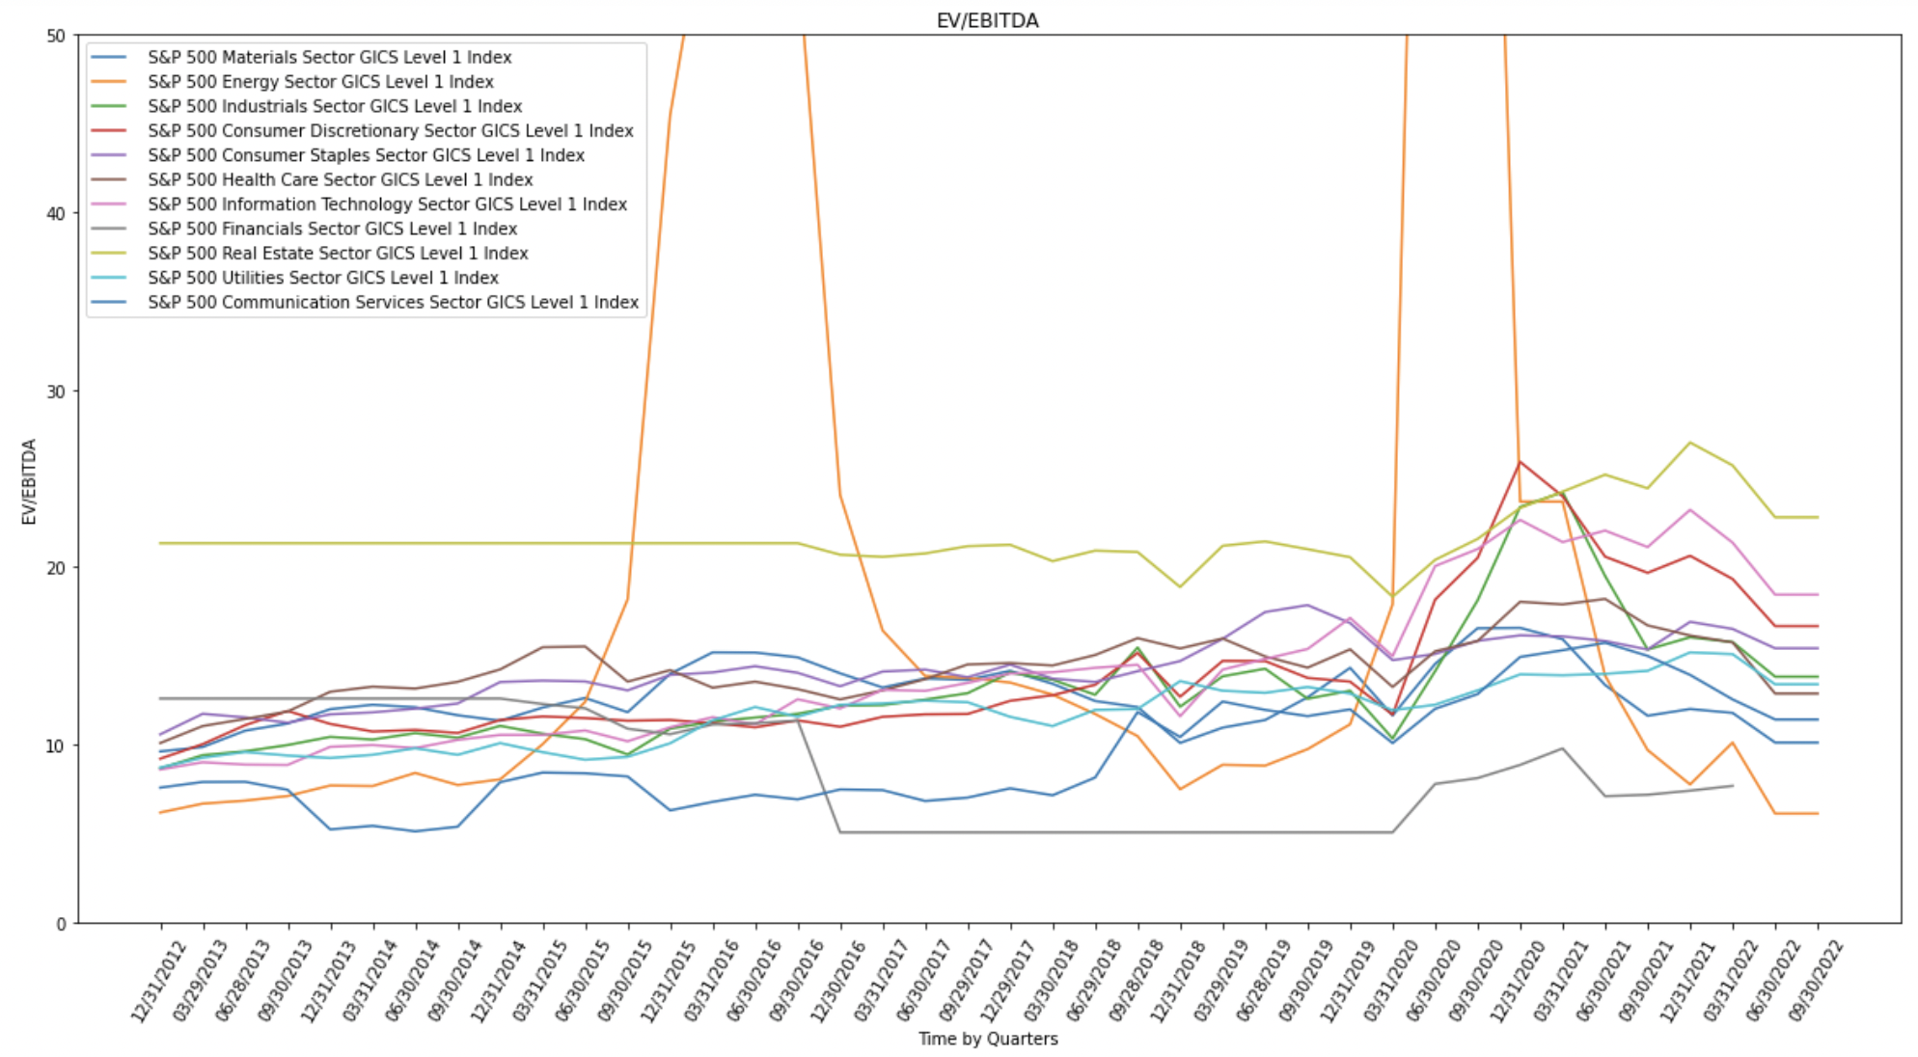Click the yellow Real Estate legend swatch
This screenshot has height=1057, width=1918.
coord(109,253)
